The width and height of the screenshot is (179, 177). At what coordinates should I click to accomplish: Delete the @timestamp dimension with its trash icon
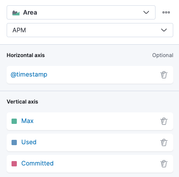[x=164, y=75]
